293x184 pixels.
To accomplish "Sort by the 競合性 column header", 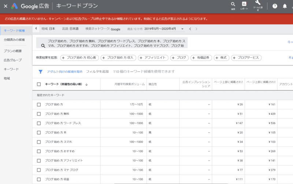I will coord(153,85).
